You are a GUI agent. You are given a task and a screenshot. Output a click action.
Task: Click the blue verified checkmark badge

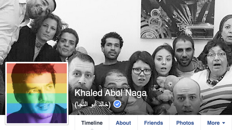117,104
